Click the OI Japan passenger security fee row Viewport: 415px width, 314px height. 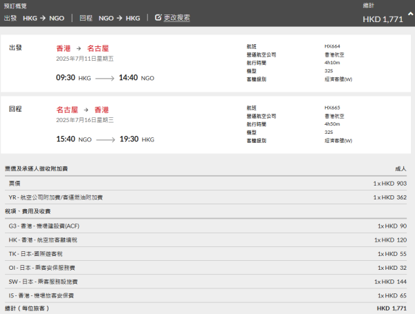click(205, 268)
